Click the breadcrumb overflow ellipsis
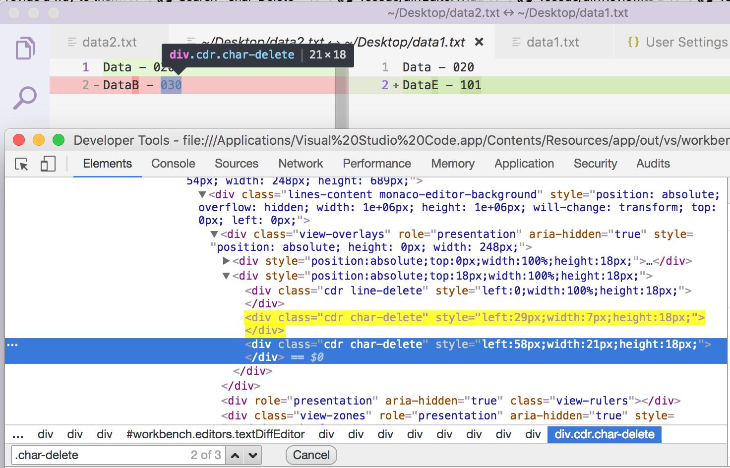 (18, 435)
